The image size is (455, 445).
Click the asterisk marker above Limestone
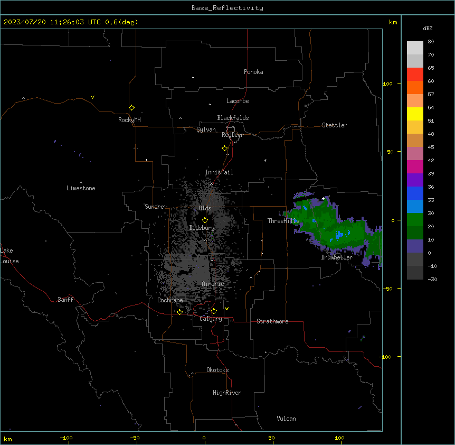pos(81,183)
